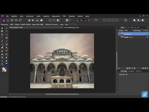Click the horizontal canvas scrollbar

tap(62, 94)
